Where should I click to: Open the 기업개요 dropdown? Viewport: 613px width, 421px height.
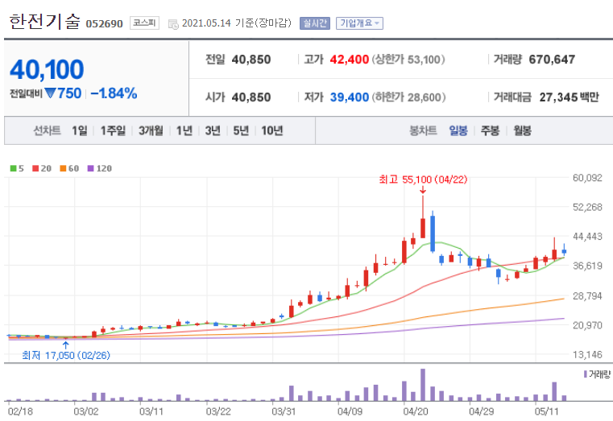(x=359, y=23)
